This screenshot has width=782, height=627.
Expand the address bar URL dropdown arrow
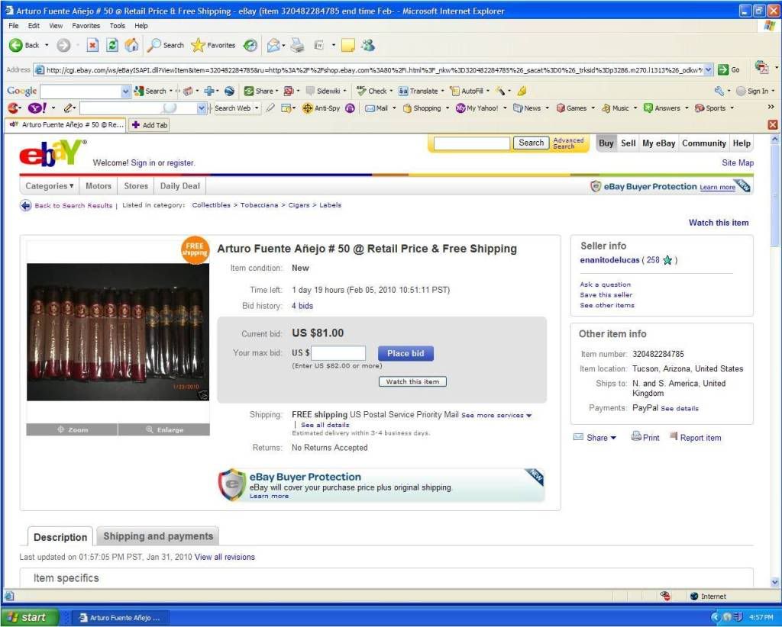tap(708, 69)
